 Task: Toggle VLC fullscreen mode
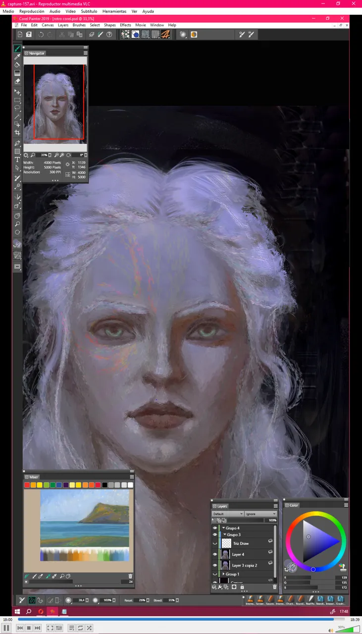coord(50,628)
